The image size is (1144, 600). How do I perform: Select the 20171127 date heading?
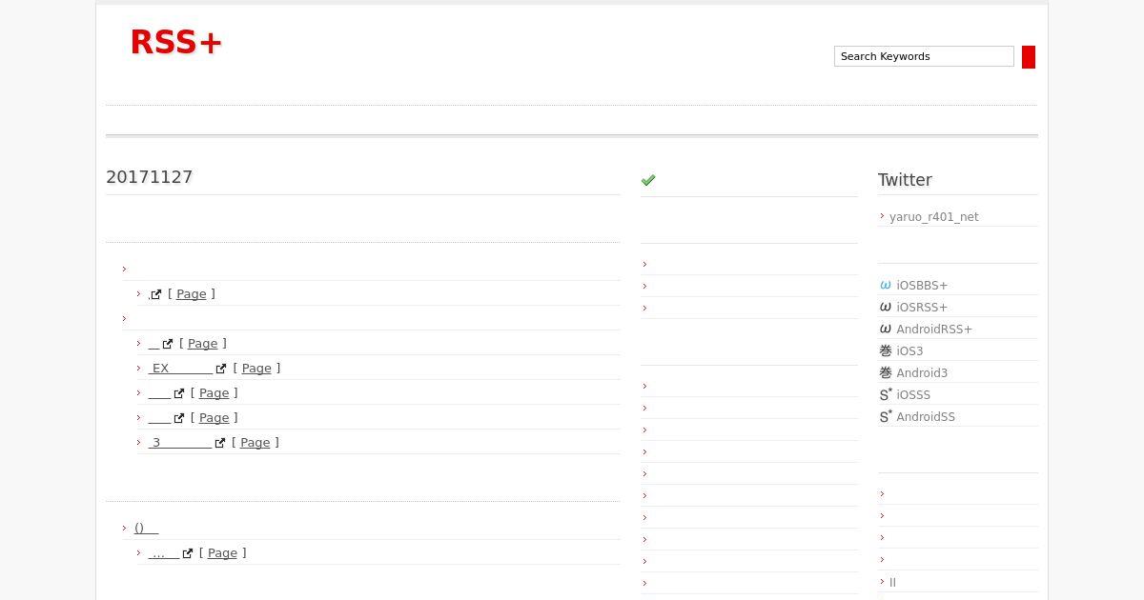coord(150,177)
